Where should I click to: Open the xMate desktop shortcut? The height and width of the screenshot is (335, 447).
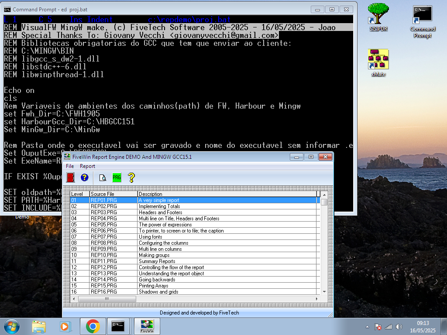pos(378,62)
